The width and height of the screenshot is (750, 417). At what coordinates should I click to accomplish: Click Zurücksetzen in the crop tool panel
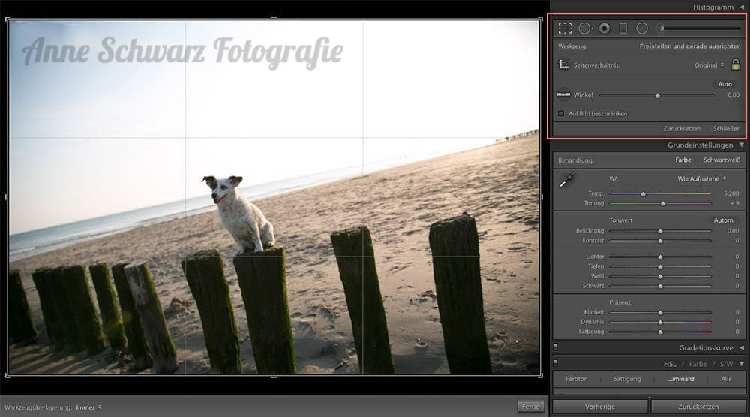(x=682, y=129)
